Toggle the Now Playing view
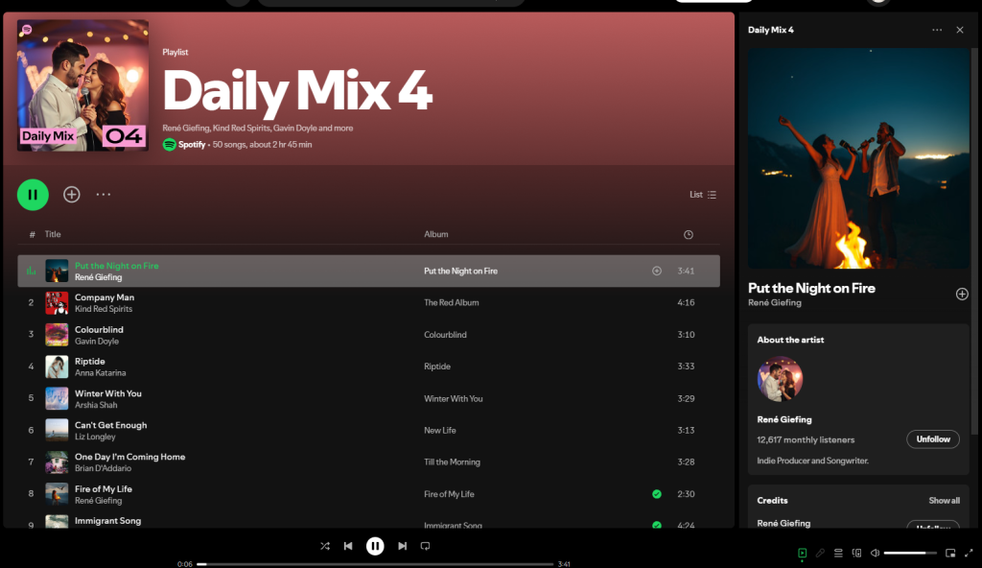The image size is (982, 568). (x=803, y=553)
